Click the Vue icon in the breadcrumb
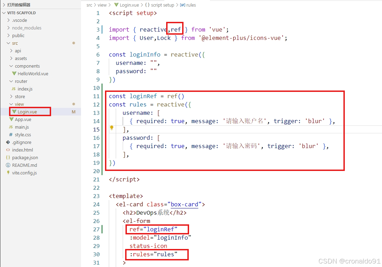382x267 pixels. click(x=116, y=5)
